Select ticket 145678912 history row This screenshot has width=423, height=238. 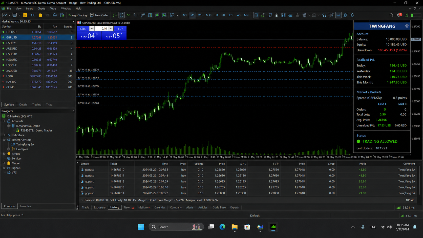[248, 181]
